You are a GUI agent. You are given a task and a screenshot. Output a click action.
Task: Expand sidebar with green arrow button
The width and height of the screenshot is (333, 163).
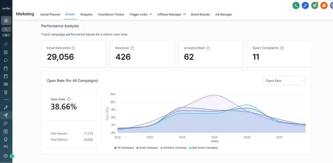point(12,156)
